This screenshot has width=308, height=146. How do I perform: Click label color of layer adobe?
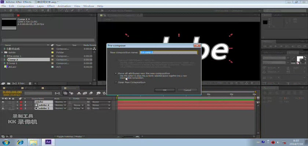coord(21,102)
